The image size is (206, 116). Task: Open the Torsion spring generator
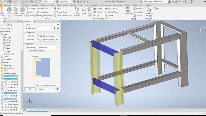138,15
